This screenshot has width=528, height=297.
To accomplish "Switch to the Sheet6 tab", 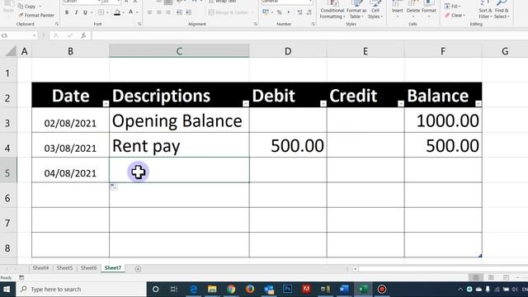I will (88, 268).
